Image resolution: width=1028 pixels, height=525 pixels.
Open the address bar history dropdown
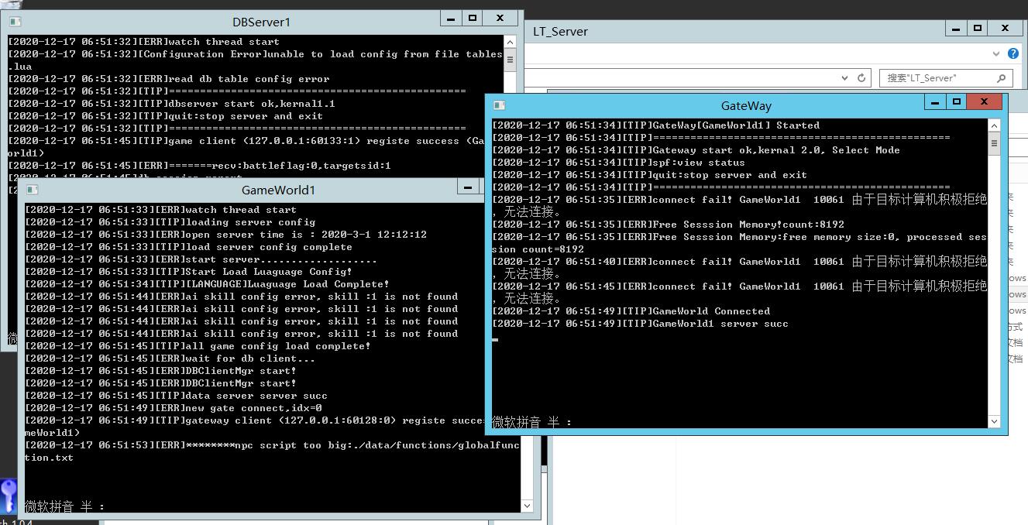(x=844, y=77)
